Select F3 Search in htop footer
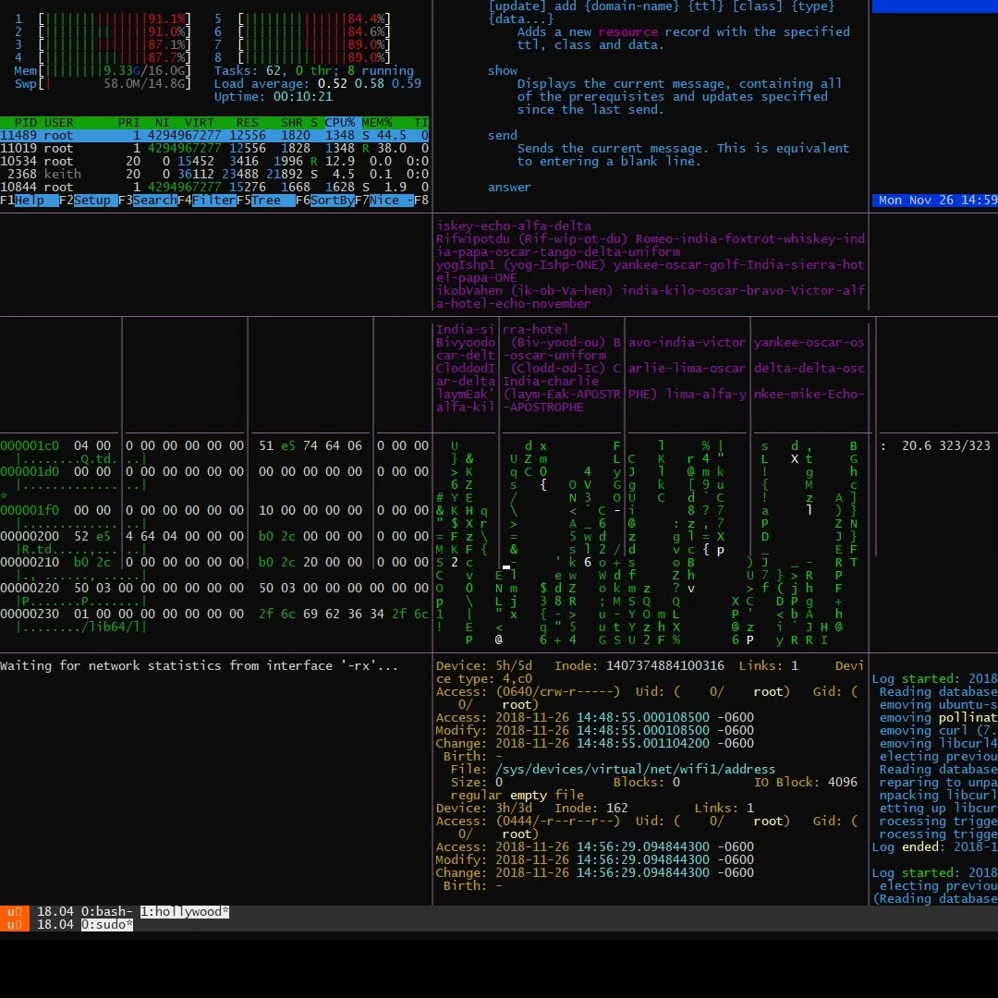Image resolution: width=998 pixels, height=998 pixels. 148,201
